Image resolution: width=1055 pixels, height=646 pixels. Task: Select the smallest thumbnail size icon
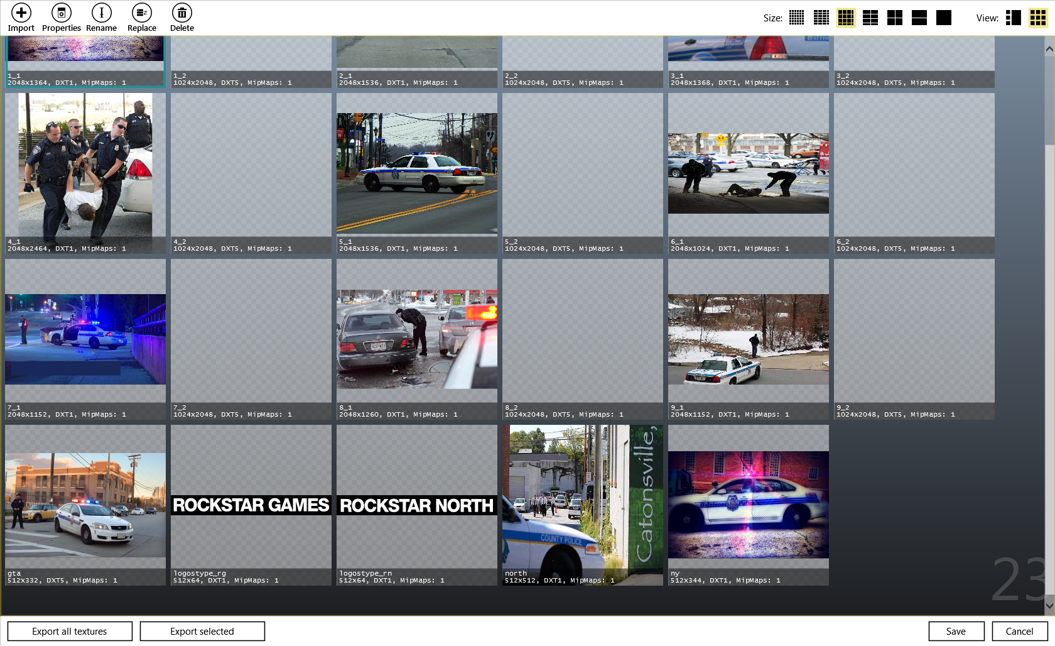point(796,18)
